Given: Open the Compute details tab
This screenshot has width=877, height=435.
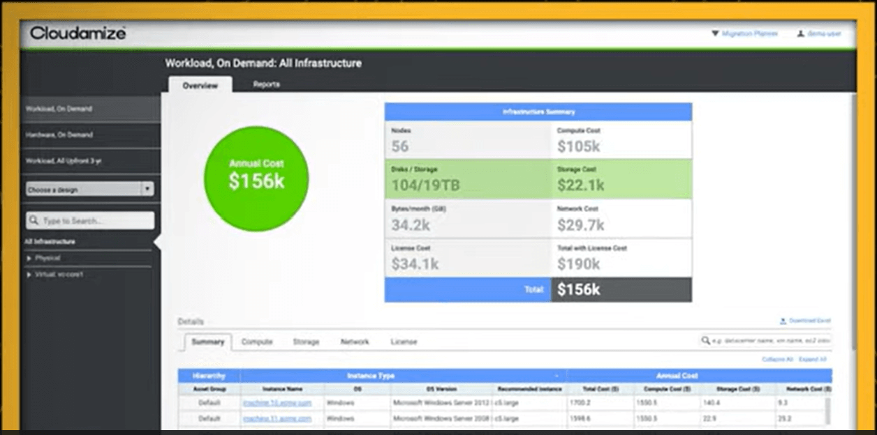Looking at the screenshot, I should [258, 342].
